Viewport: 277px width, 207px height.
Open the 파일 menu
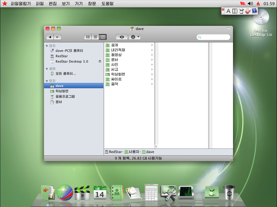(x=40, y=4)
